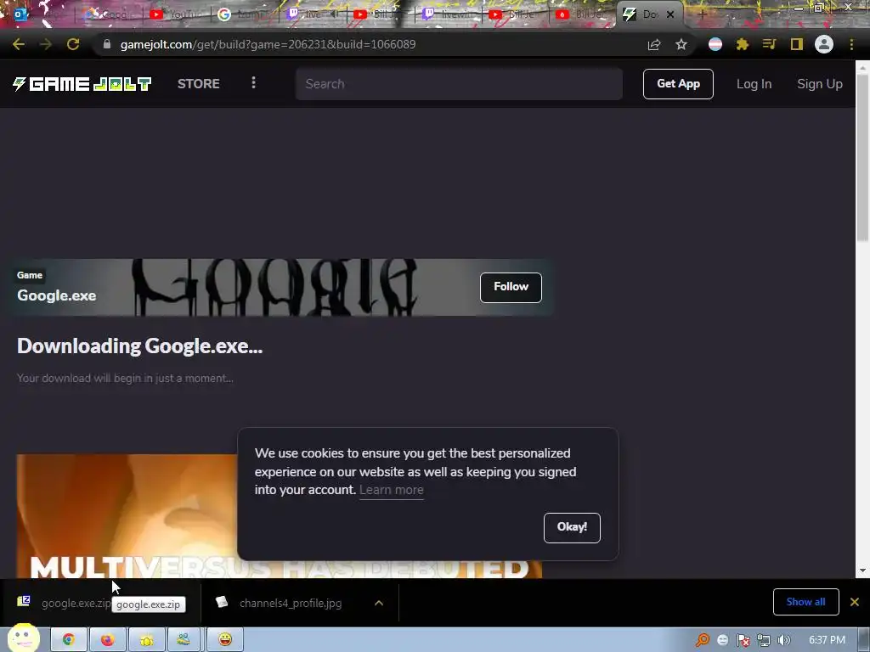Screen dimensions: 870x652
Task: Reload the page with the refresh icon
Action: click(x=73, y=44)
